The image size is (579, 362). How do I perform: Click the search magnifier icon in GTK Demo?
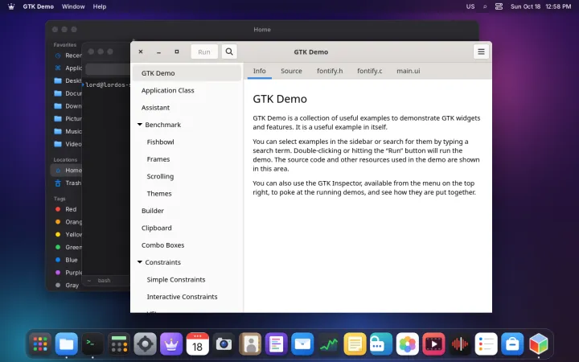pyautogui.click(x=229, y=51)
